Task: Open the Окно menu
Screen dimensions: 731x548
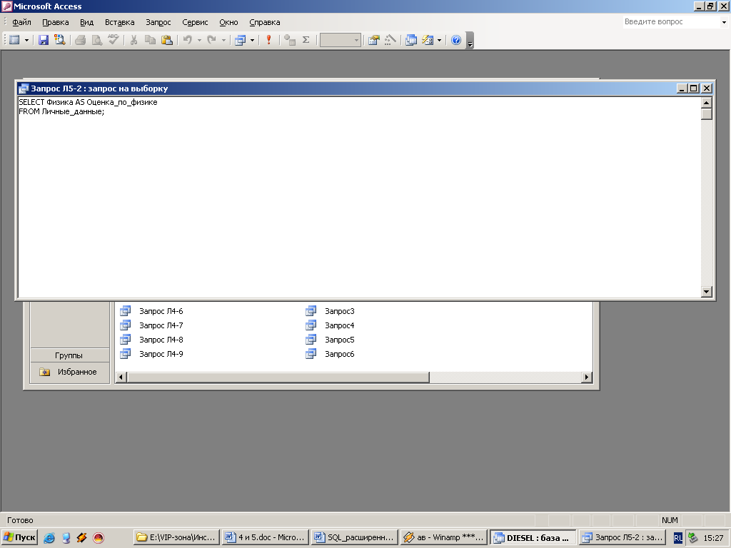Action: (228, 22)
